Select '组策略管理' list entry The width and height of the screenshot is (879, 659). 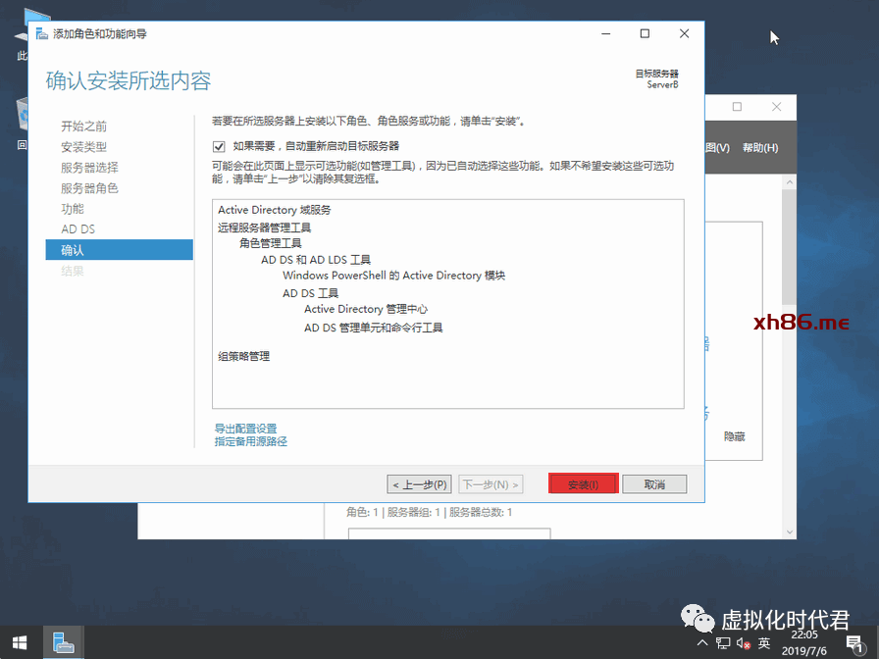pos(244,356)
